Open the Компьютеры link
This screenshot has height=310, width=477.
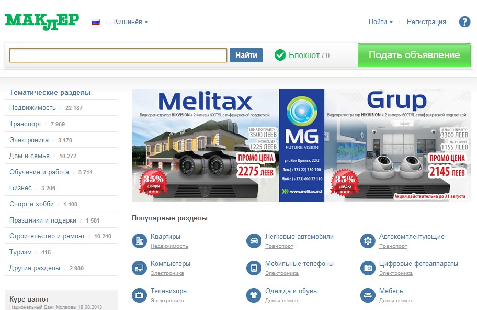click(171, 264)
